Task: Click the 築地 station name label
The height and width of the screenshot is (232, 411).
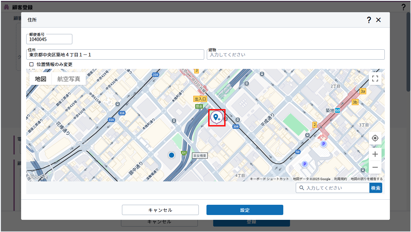Action: 330,111
